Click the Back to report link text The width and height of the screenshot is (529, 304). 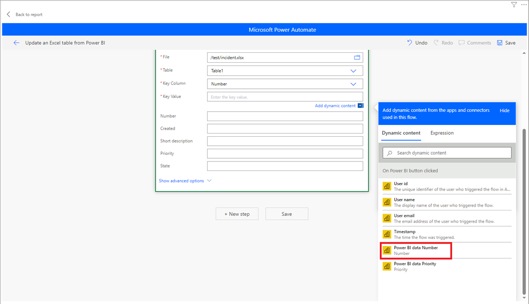(29, 15)
